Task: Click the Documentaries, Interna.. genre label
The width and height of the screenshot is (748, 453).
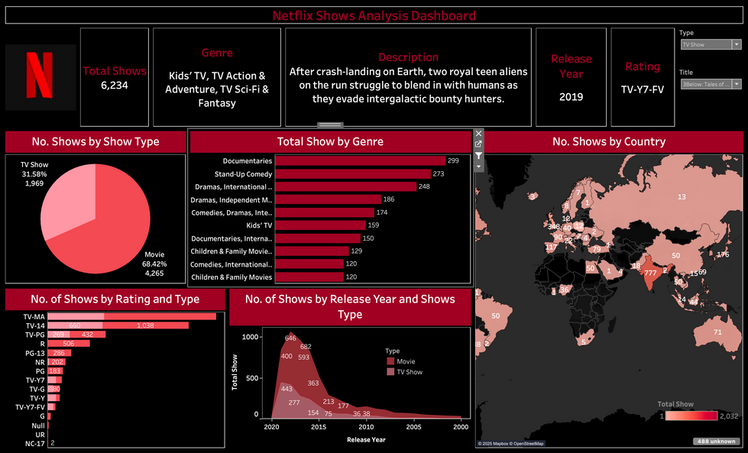Action: (x=232, y=238)
